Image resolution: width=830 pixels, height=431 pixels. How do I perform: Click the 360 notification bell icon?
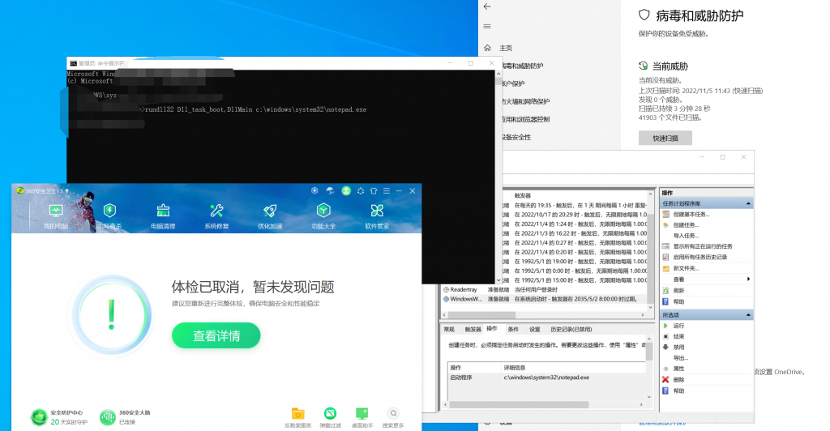point(361,191)
